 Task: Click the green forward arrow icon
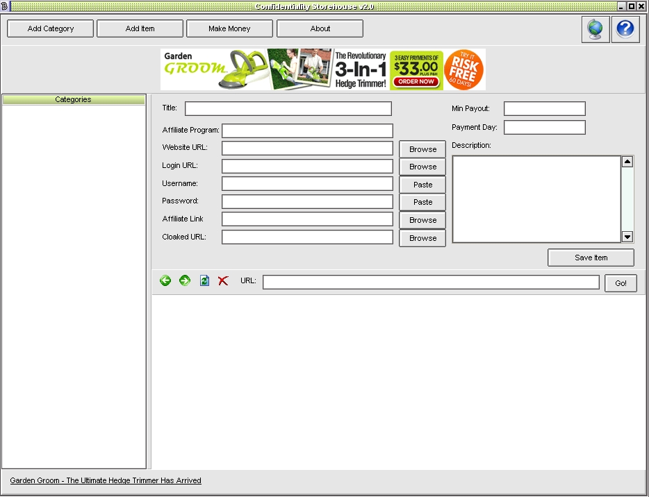(185, 280)
